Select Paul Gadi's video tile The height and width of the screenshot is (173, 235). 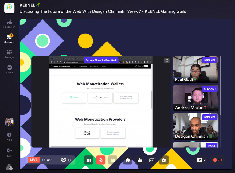pos(195,70)
